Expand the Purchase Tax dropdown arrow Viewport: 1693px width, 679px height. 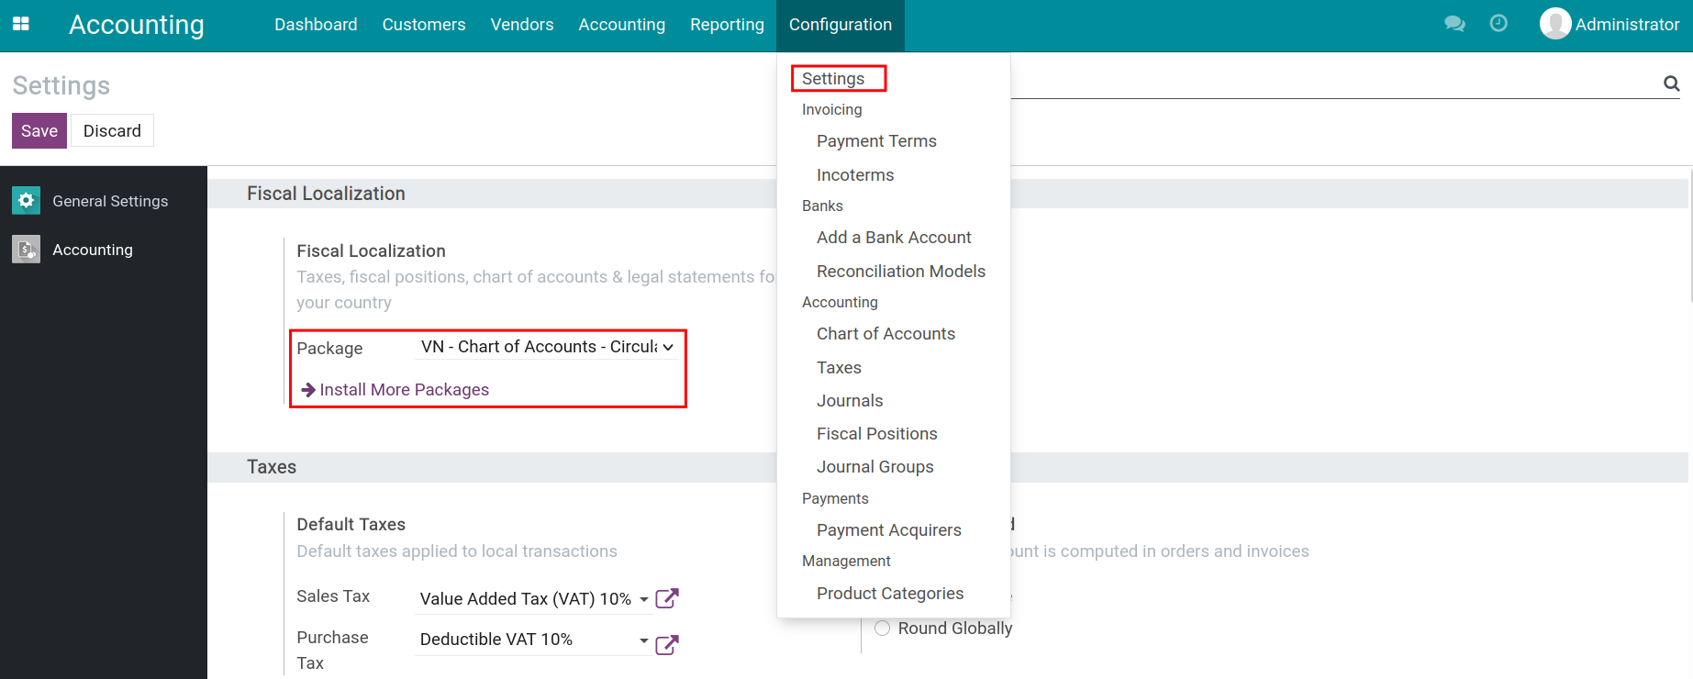coord(644,640)
